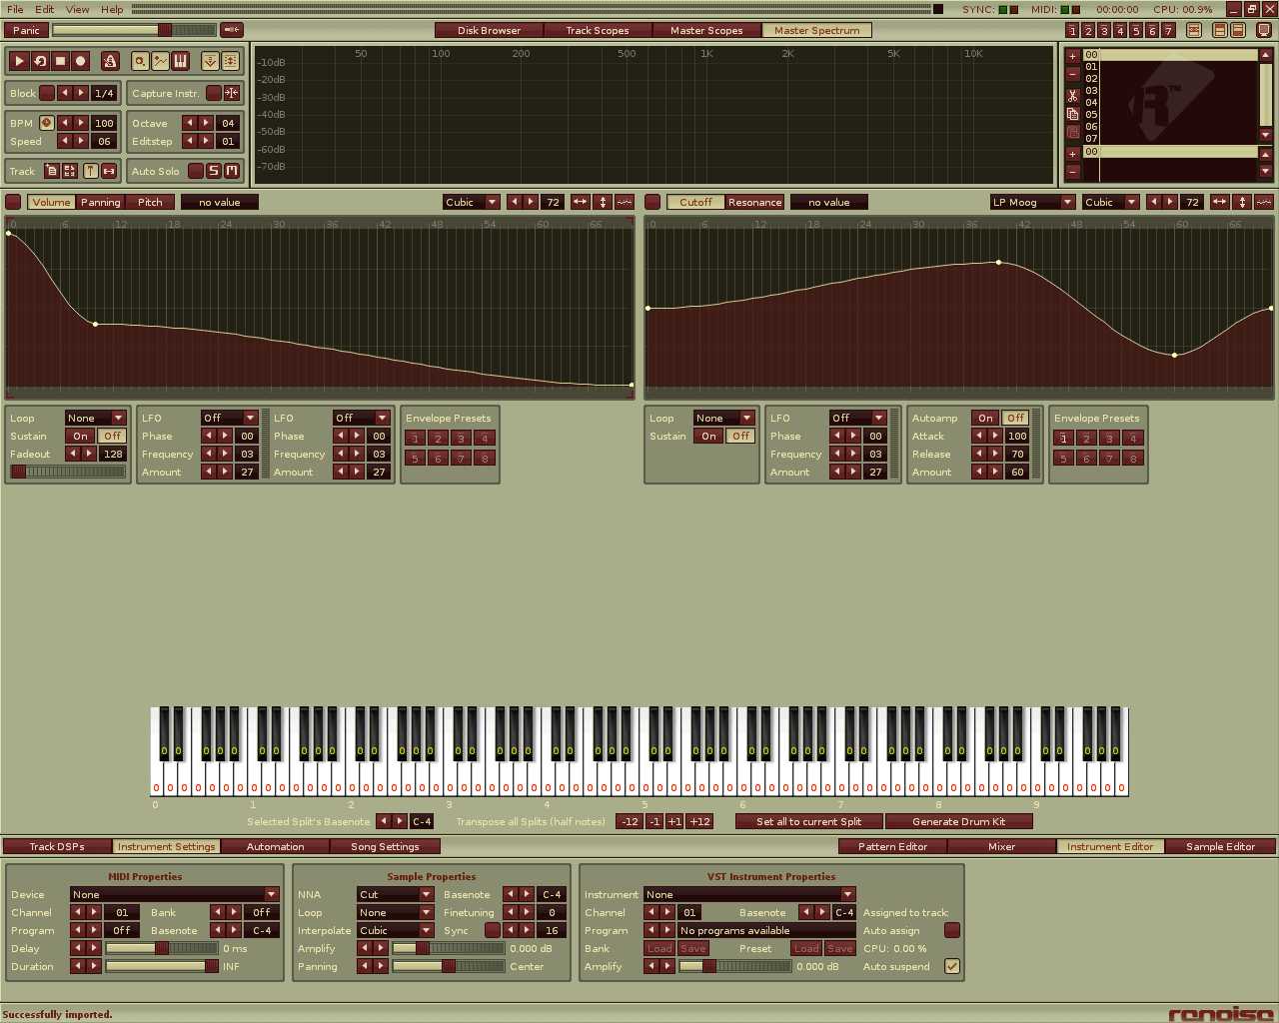The height and width of the screenshot is (1023, 1279).
Task: Open the MIDI Device dropdown
Action: click(x=174, y=894)
